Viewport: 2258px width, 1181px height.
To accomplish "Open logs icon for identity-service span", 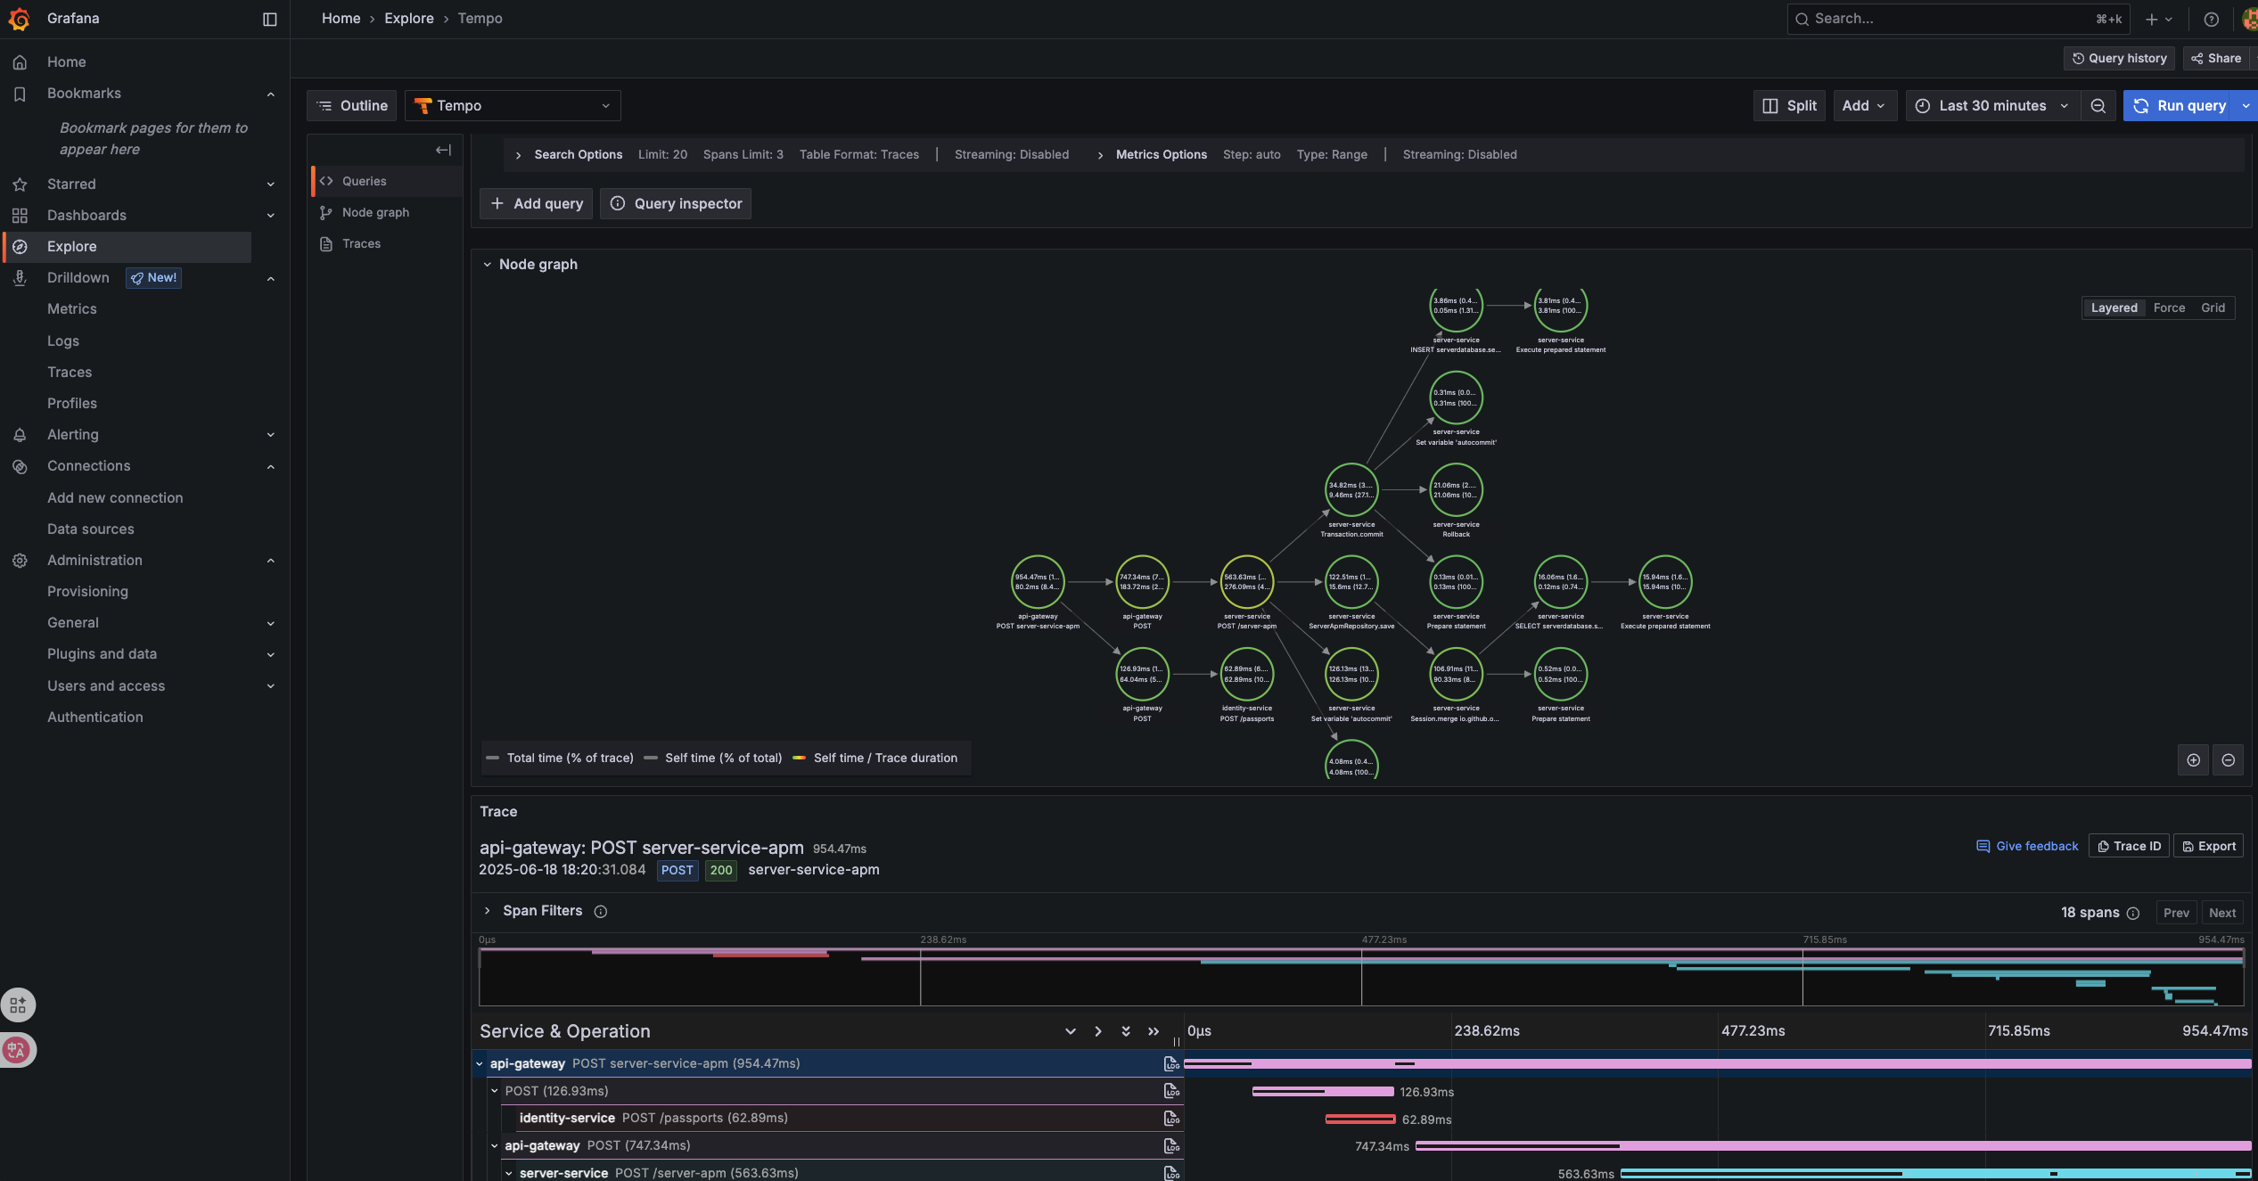I will pyautogui.click(x=1171, y=1119).
